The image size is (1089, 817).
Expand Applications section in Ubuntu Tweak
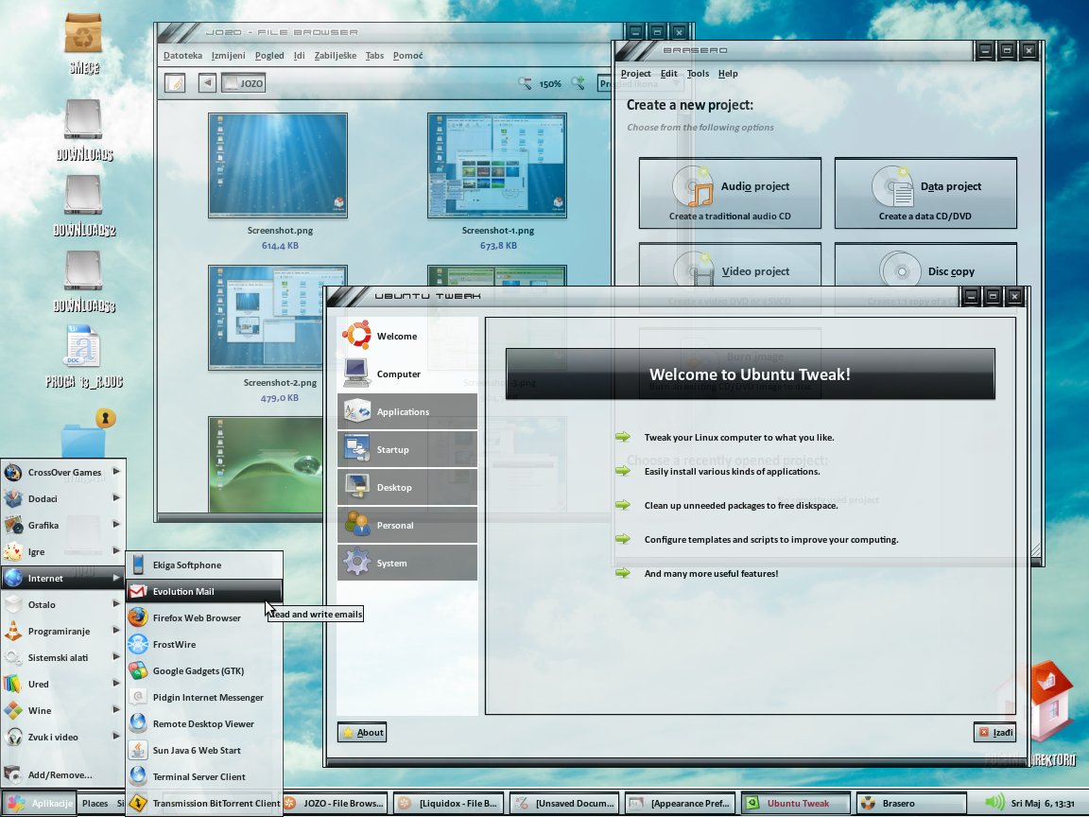coord(407,411)
